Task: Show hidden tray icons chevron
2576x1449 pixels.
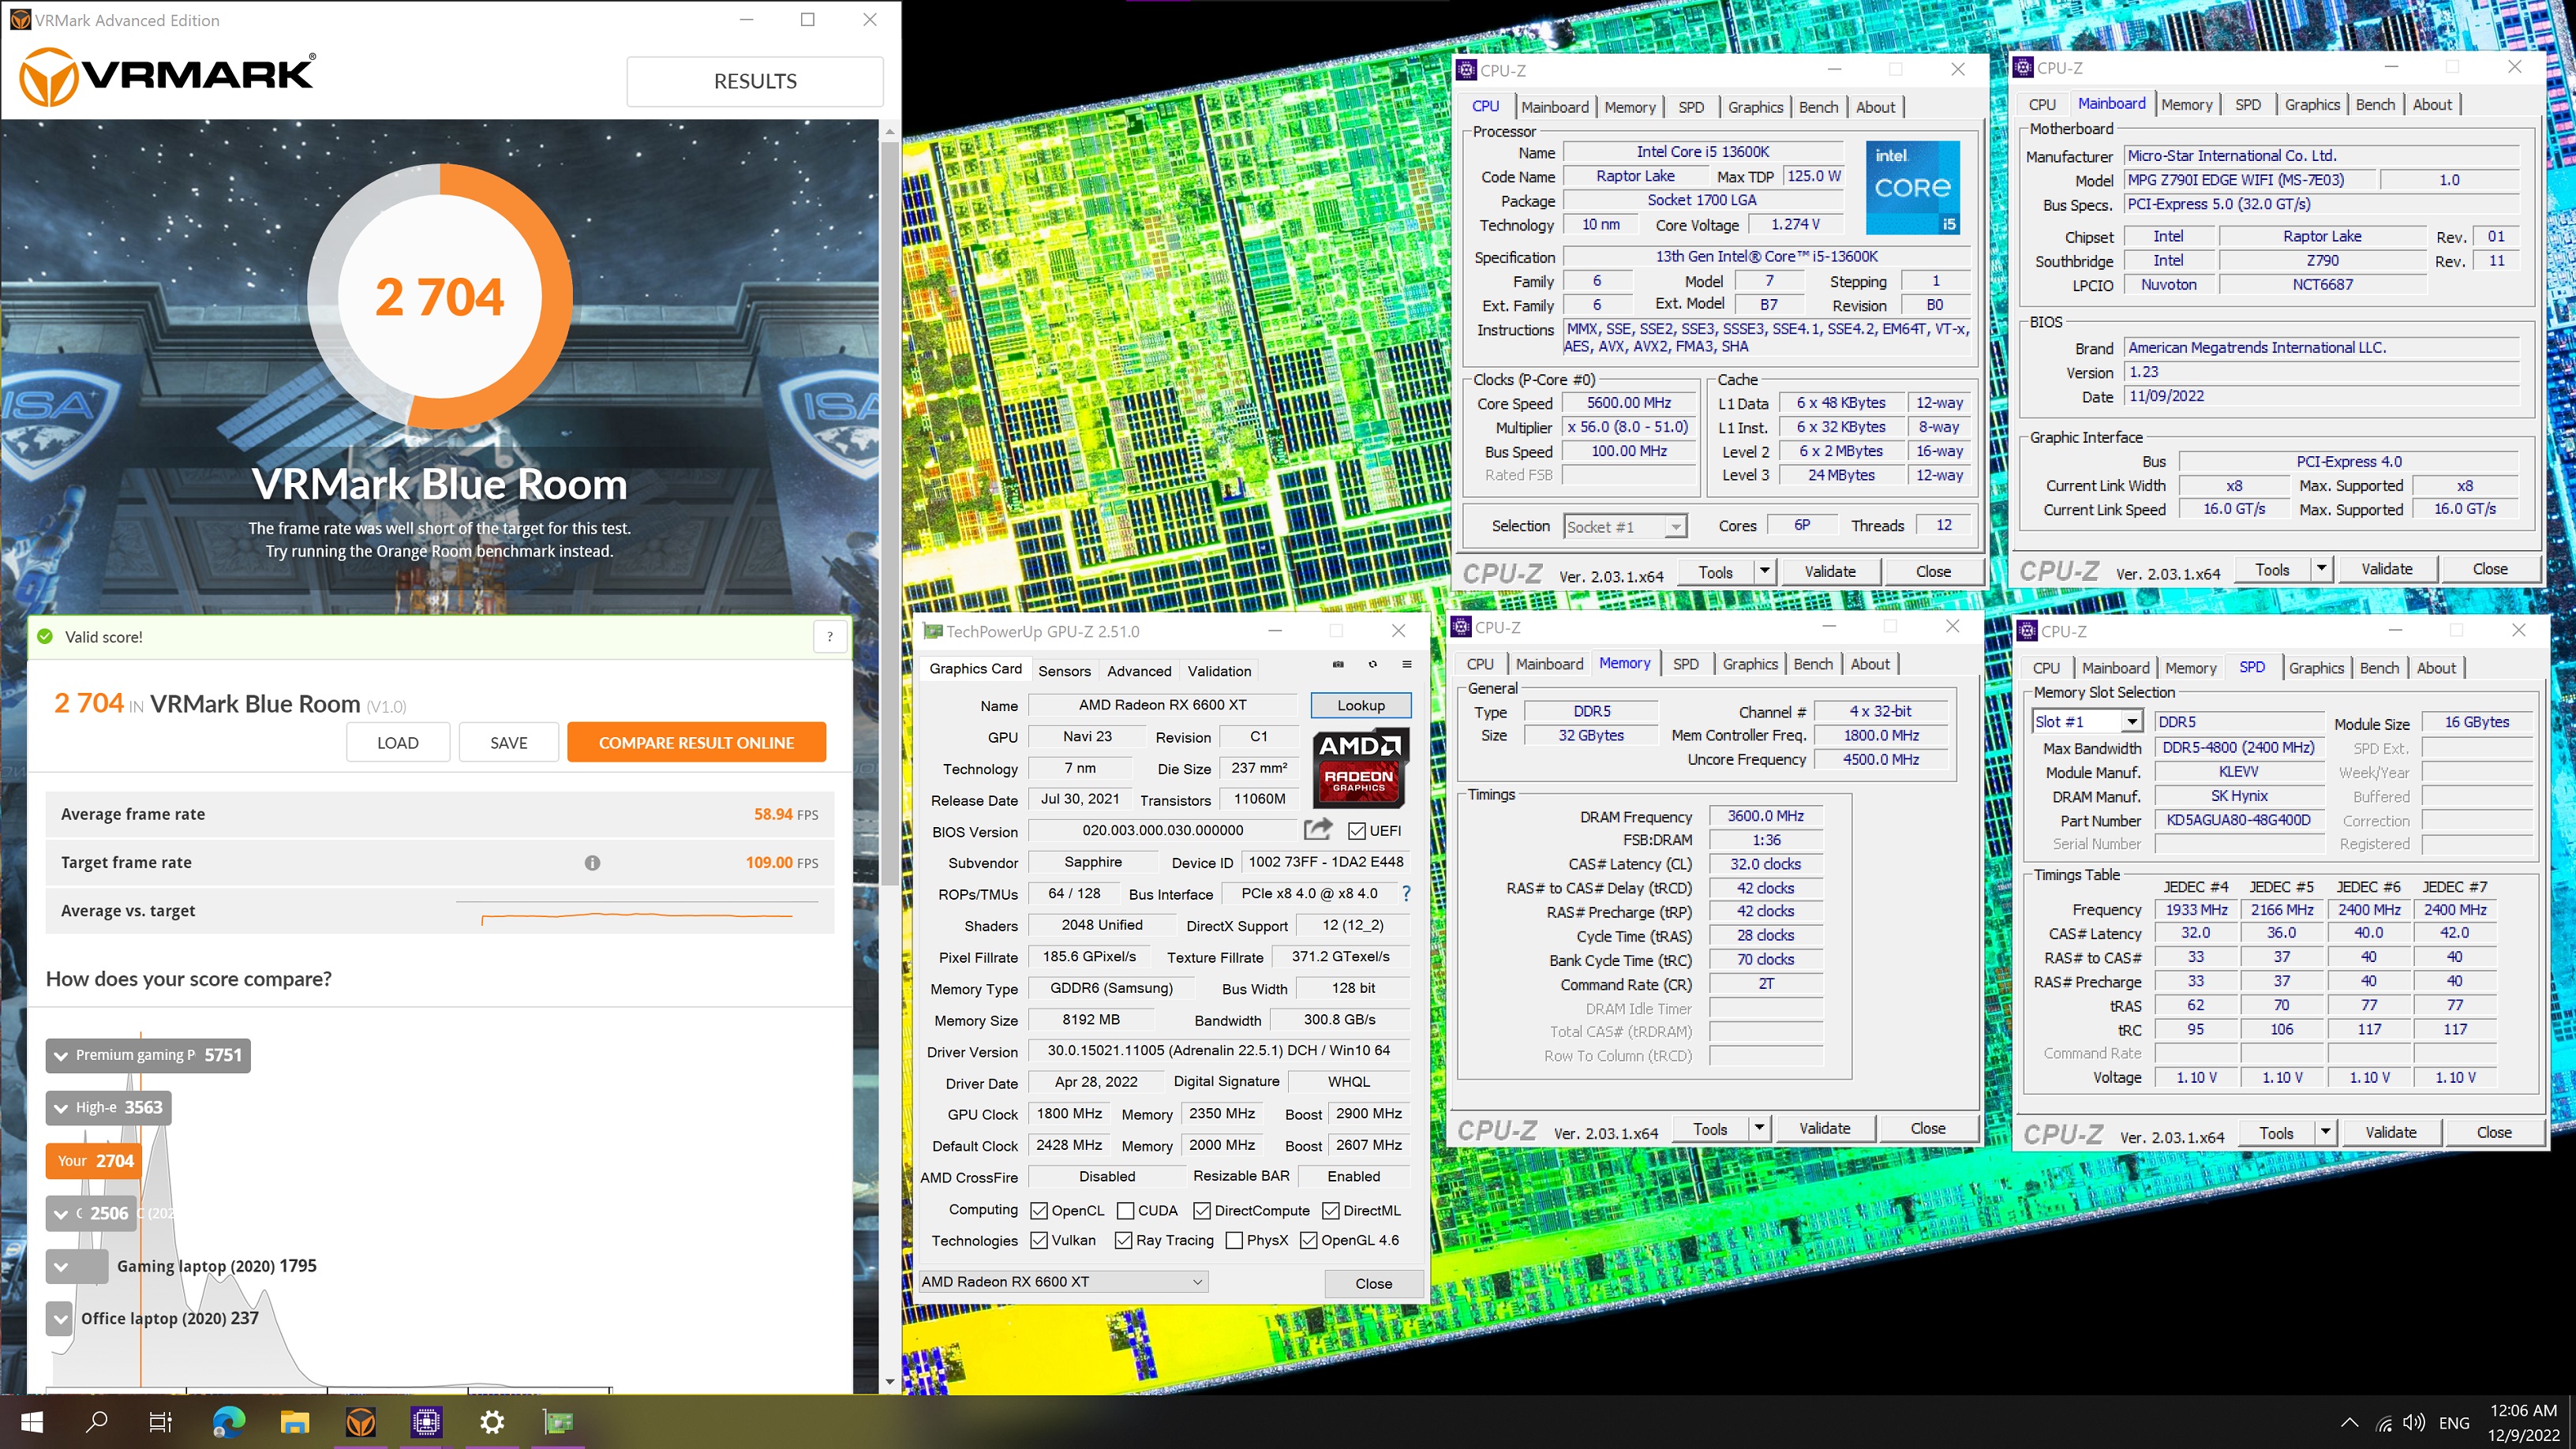Action: [x=2350, y=1423]
